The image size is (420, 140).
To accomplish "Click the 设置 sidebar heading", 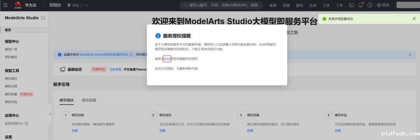I will tap(8, 137).
